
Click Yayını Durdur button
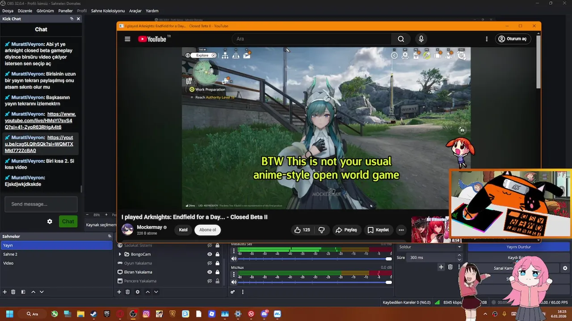(518, 247)
